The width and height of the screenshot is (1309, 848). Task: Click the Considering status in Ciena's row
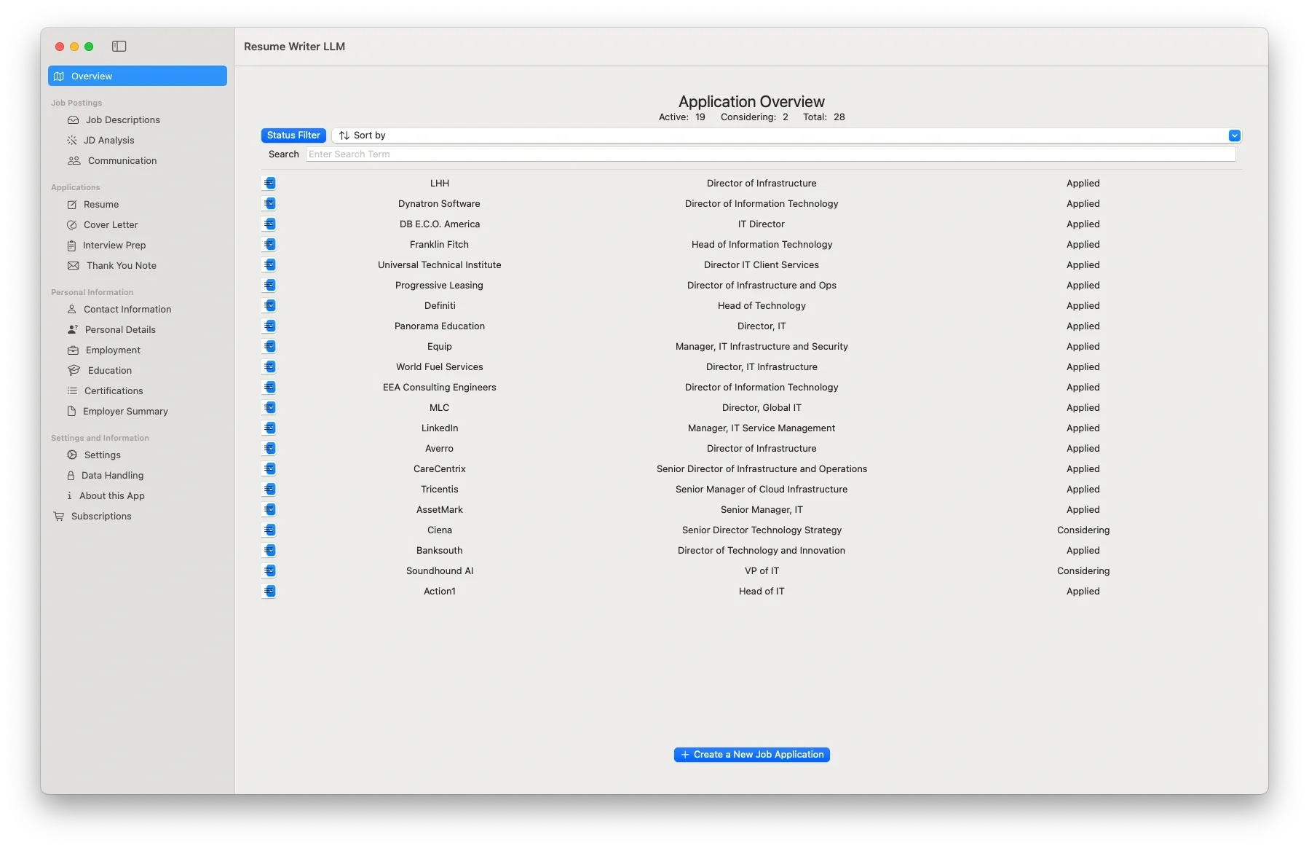(1083, 530)
